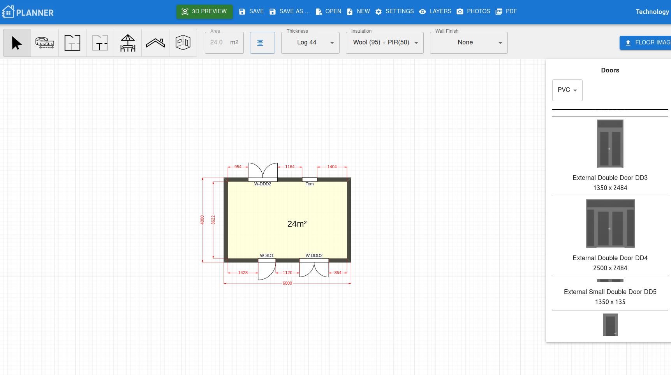Change PVC door material selection

coord(567,90)
